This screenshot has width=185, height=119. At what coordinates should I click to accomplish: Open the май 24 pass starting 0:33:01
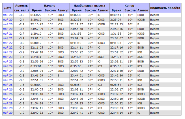8,66
